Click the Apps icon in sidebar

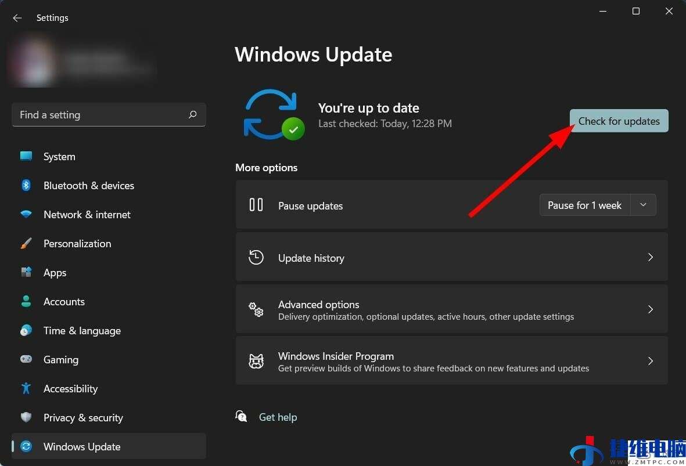tap(26, 272)
